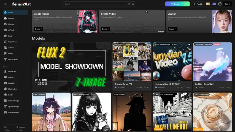Image resolution: width=235 pixels, height=132 pixels.
Task: Open Models in sidebar
Action: [15, 24]
